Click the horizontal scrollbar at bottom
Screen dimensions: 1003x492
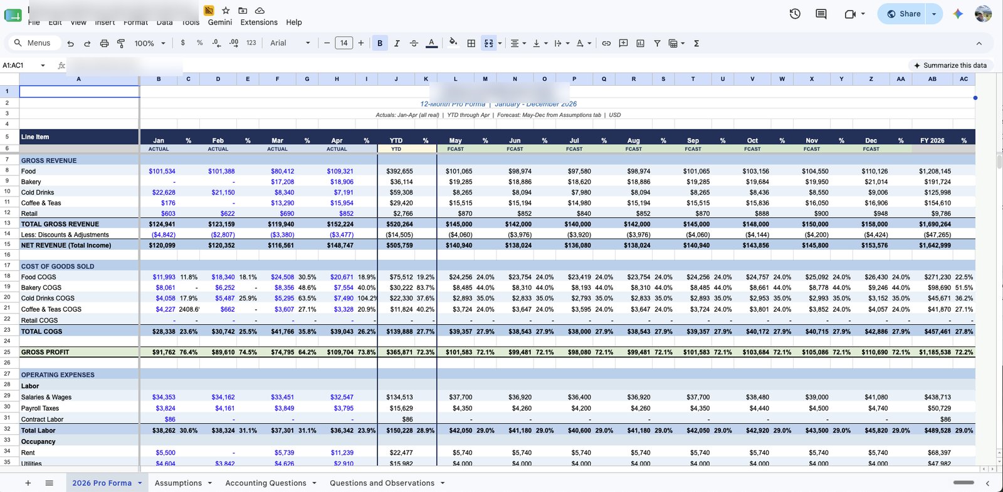(x=964, y=483)
